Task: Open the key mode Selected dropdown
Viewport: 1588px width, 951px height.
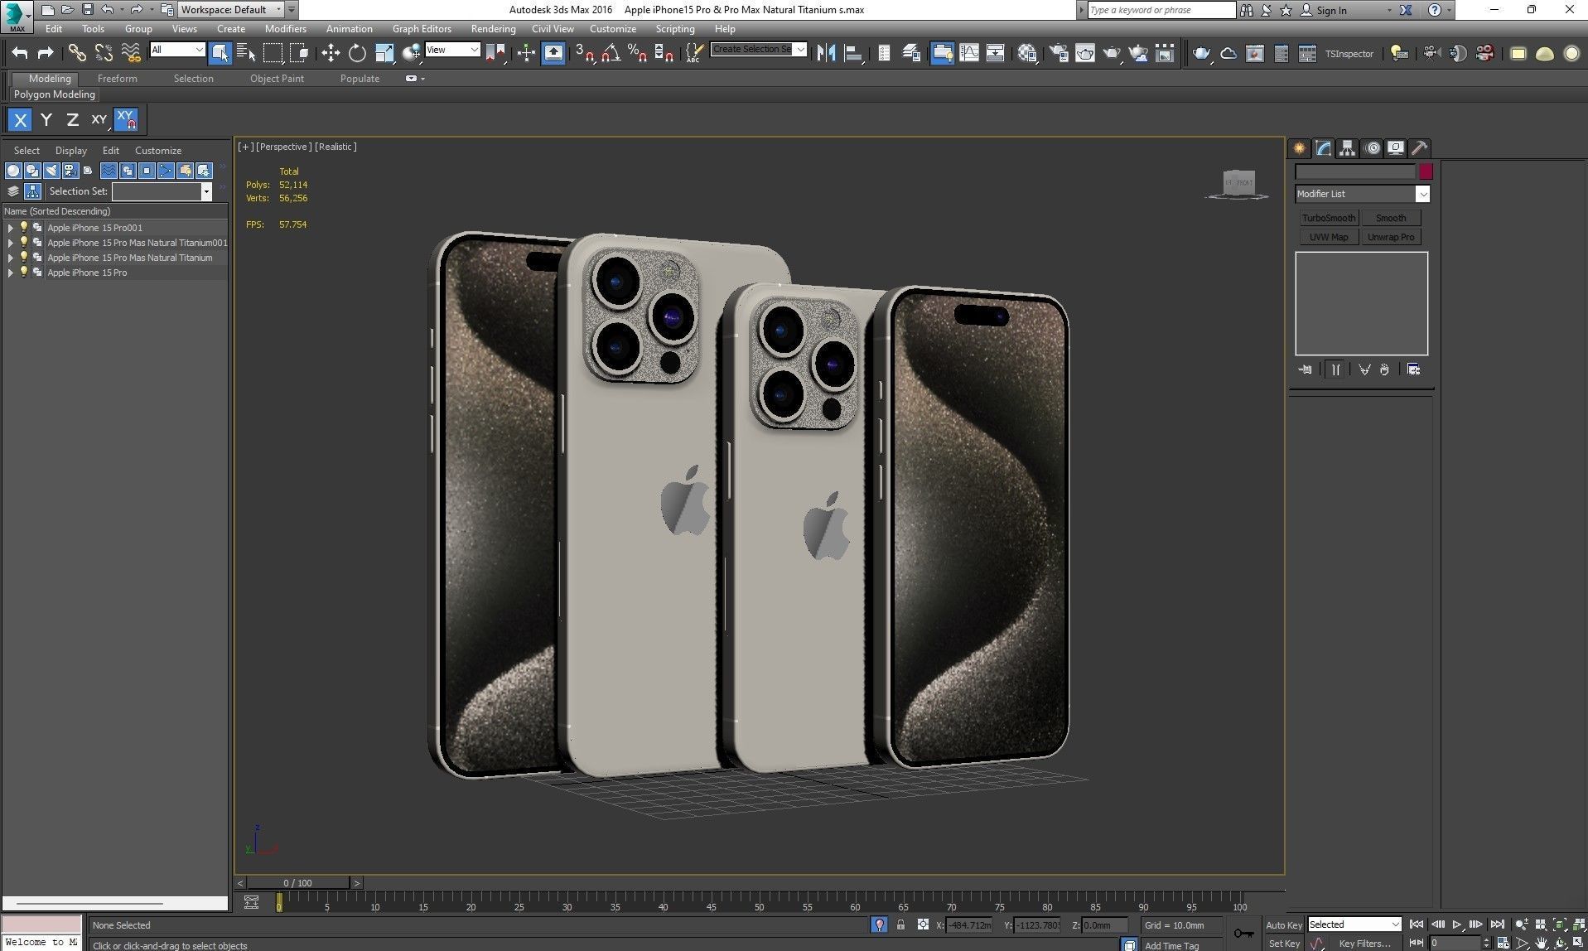Action: click(x=1354, y=924)
